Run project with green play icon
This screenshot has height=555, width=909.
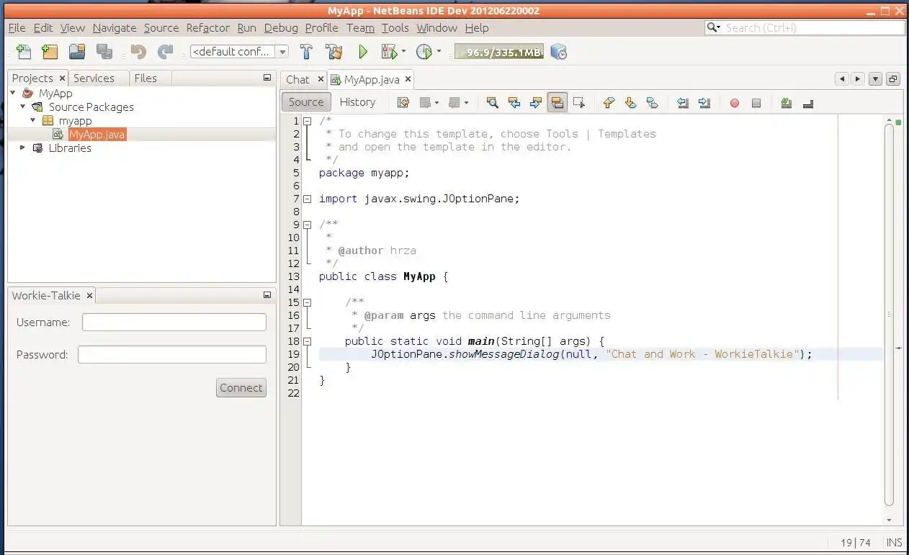pyautogui.click(x=363, y=52)
